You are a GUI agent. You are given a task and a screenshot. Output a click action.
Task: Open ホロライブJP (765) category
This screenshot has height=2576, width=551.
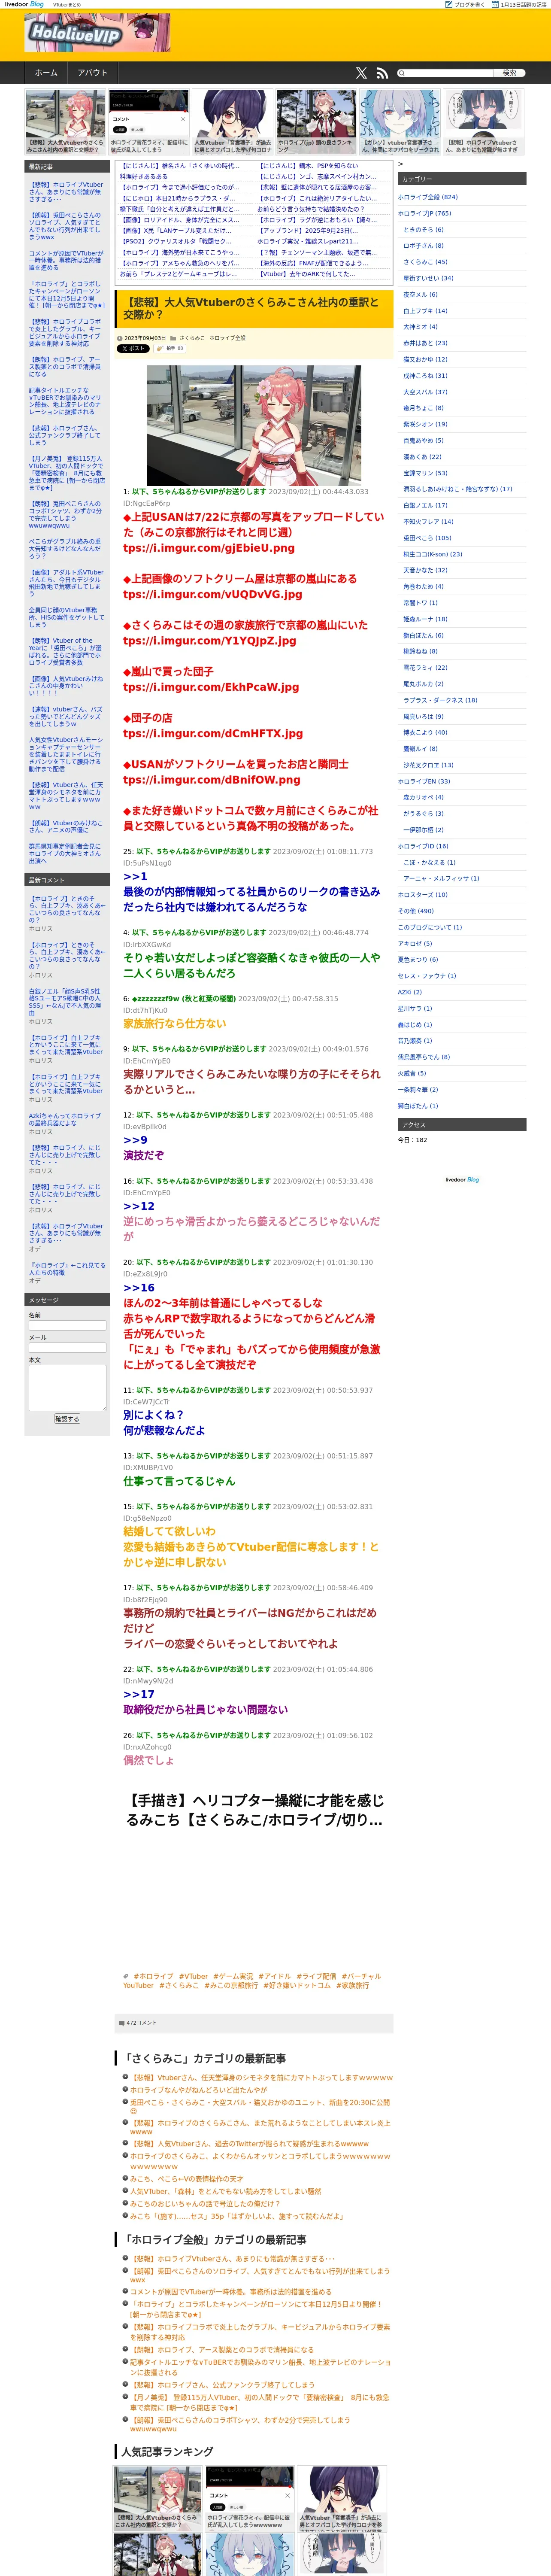[x=425, y=213]
